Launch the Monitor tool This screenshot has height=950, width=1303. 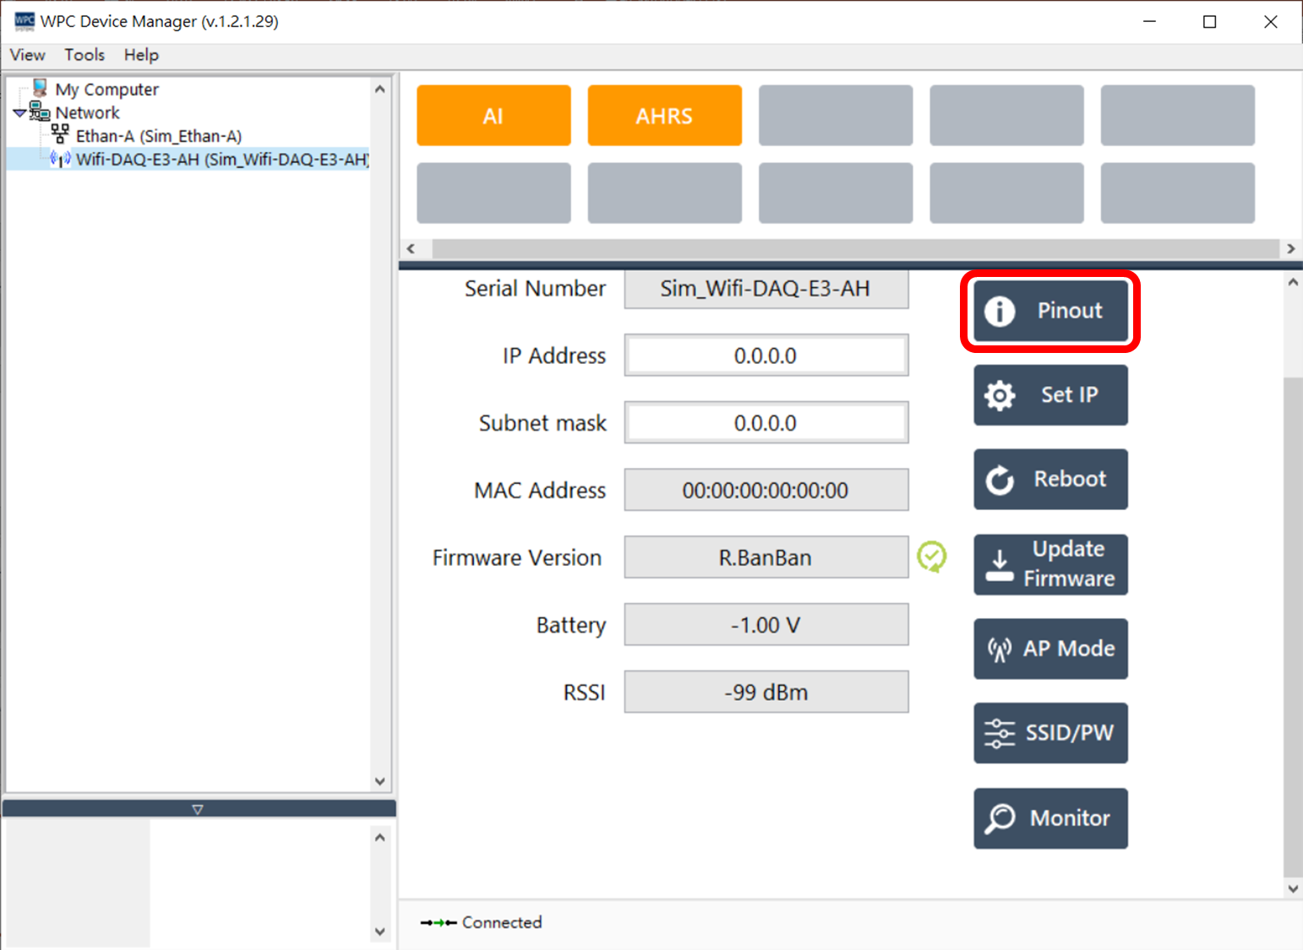point(1050,817)
